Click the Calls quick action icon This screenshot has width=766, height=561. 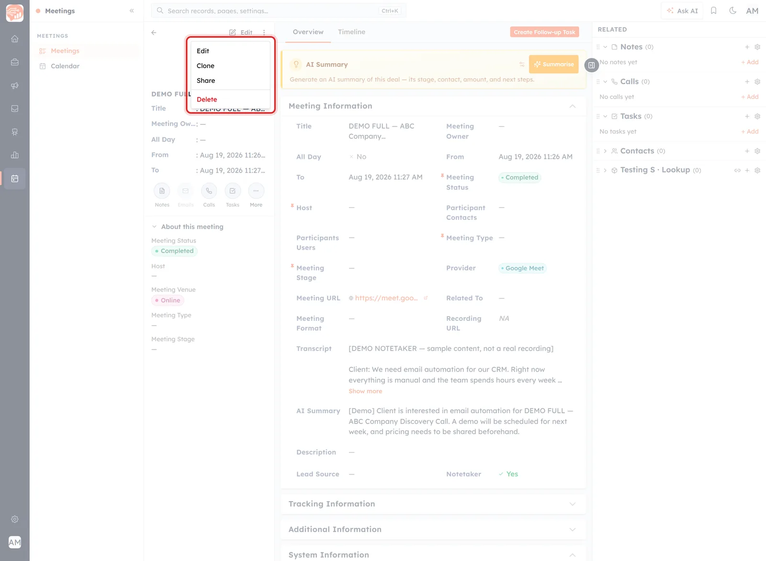pyautogui.click(x=209, y=191)
